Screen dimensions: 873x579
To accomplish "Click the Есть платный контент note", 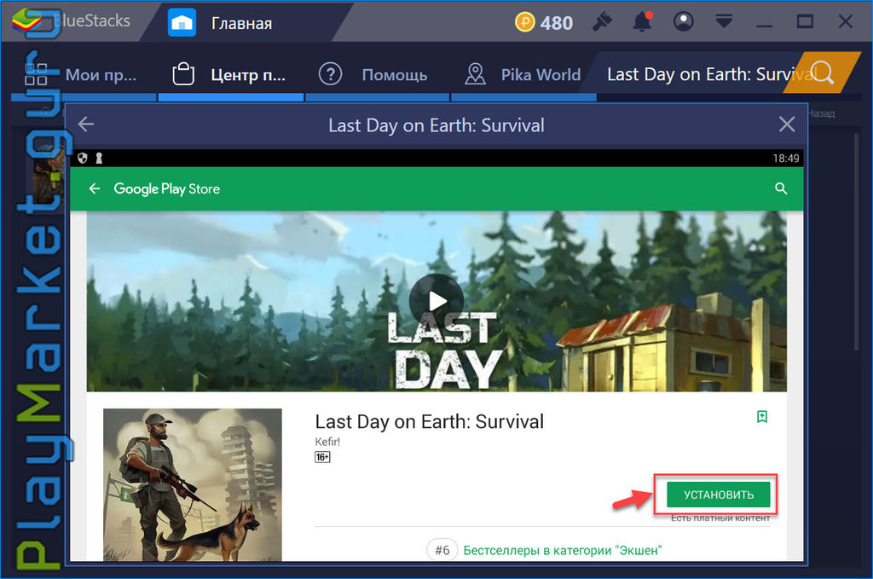I will pos(720,518).
